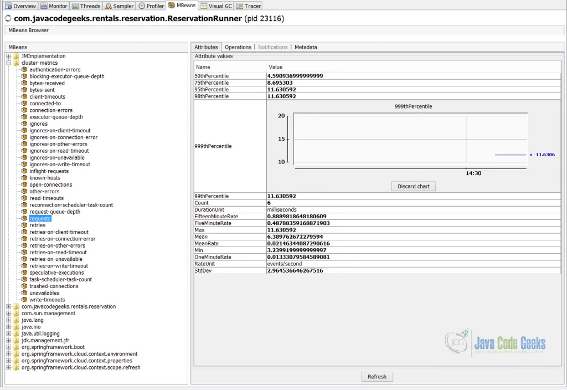The width and height of the screenshot is (567, 390).
Task: Click the write-timeouts bean icon
Action: (x=24, y=300)
